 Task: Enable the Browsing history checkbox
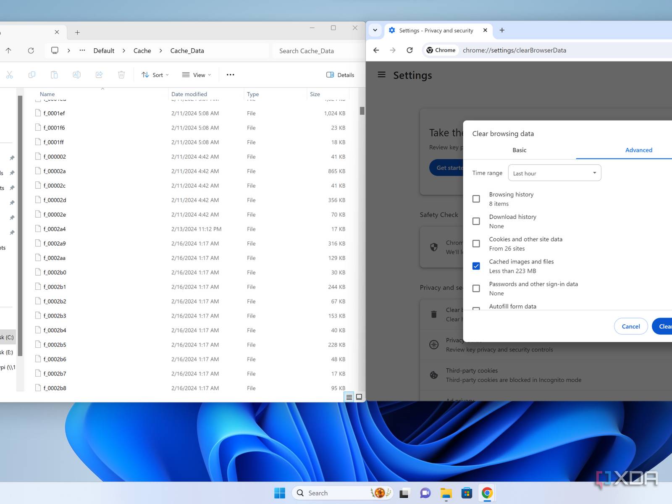point(476,199)
